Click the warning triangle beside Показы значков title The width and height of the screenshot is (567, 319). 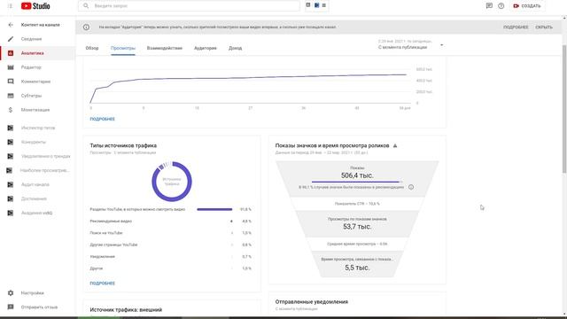click(395, 145)
